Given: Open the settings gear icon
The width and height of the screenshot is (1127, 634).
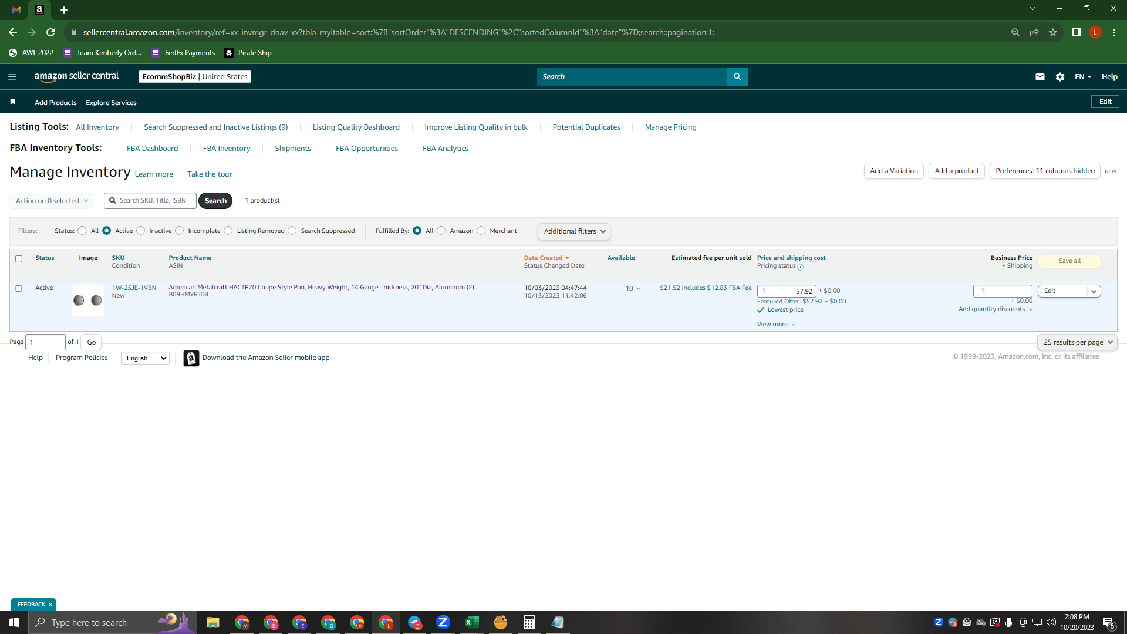Looking at the screenshot, I should [1060, 77].
